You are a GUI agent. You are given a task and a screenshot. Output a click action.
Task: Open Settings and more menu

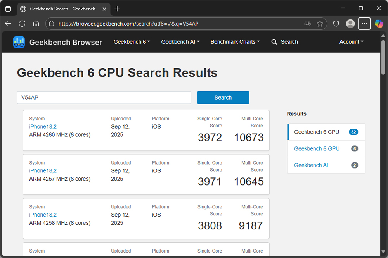pos(364,24)
